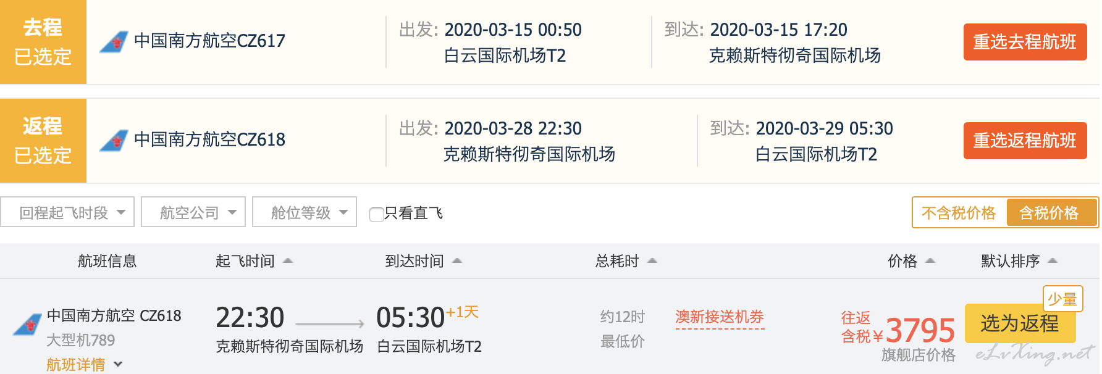The width and height of the screenshot is (1102, 374).
Task: Open the 舱位等级 dropdown
Action: 305,212
